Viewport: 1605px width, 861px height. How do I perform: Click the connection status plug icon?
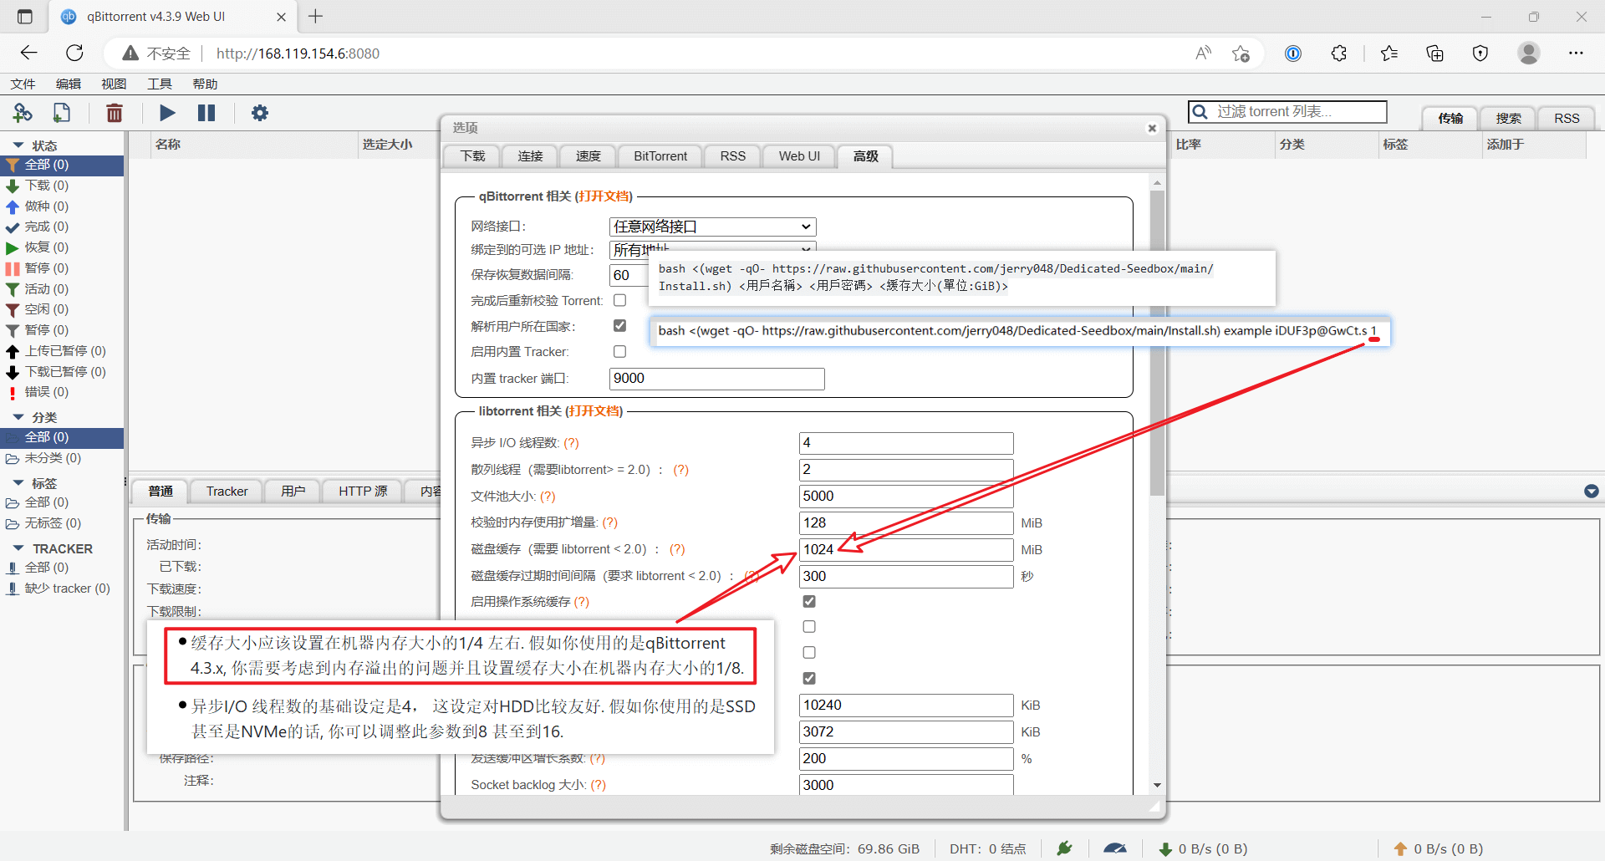1064,848
